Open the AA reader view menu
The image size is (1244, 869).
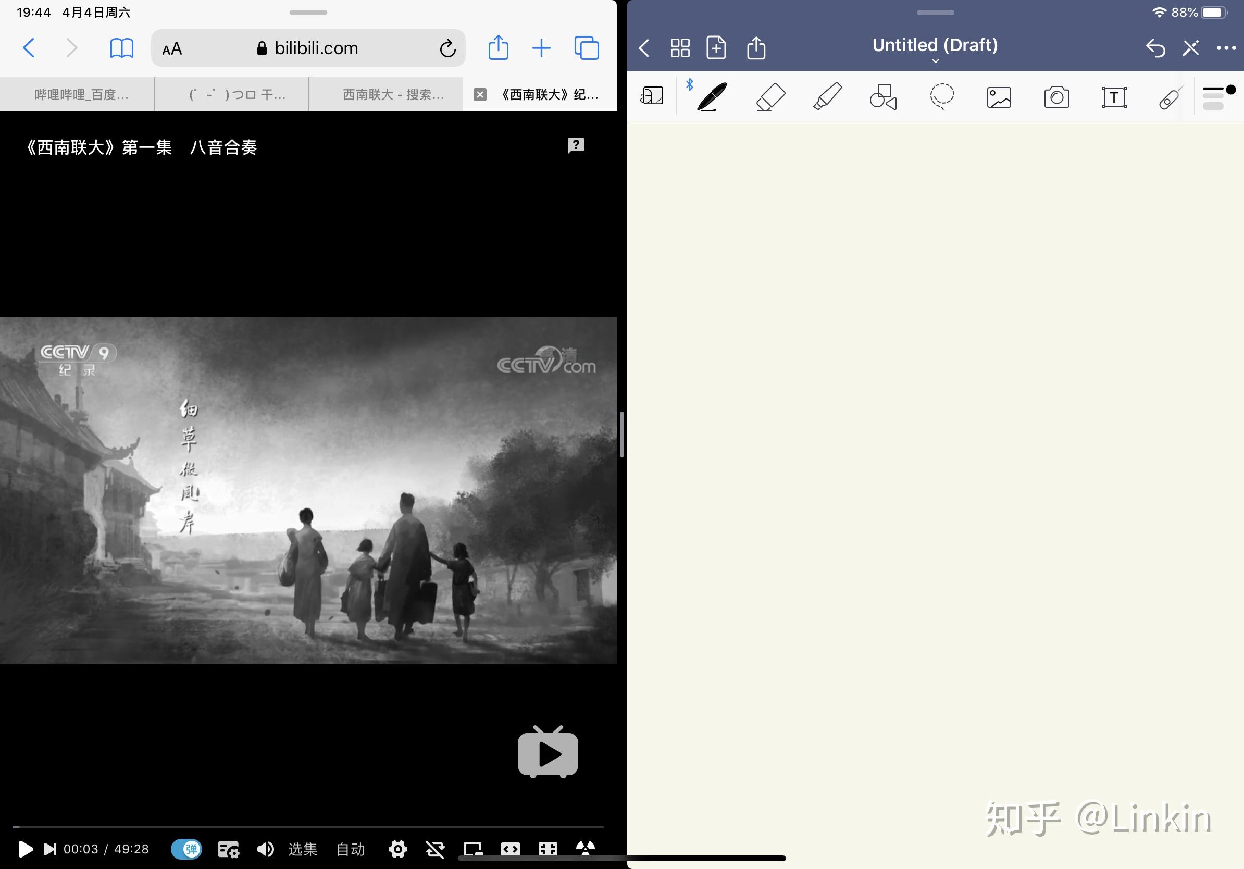tap(172, 49)
